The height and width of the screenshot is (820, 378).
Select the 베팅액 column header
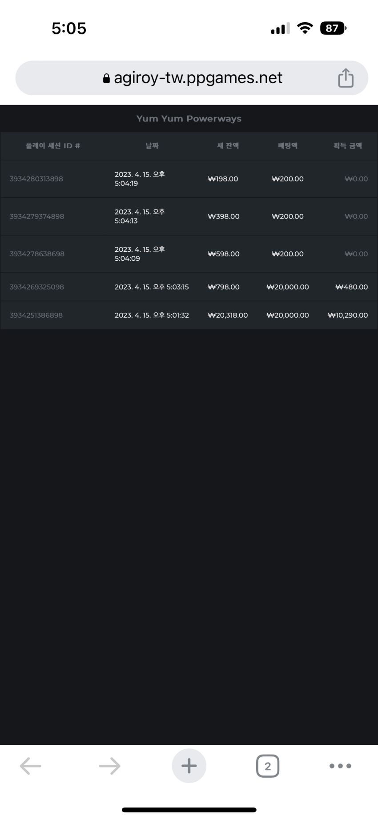pyautogui.click(x=288, y=145)
